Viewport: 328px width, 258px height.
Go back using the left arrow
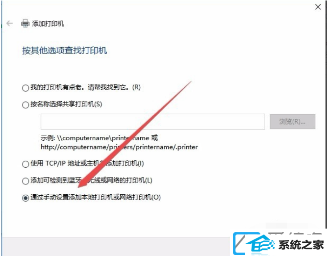click(10, 23)
